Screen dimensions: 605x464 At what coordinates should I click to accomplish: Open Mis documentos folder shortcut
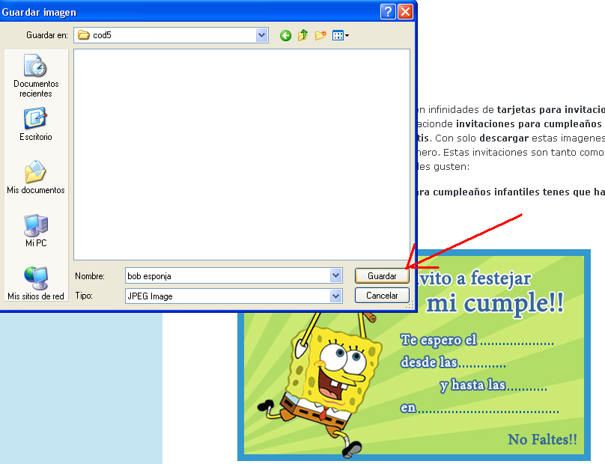(x=36, y=177)
